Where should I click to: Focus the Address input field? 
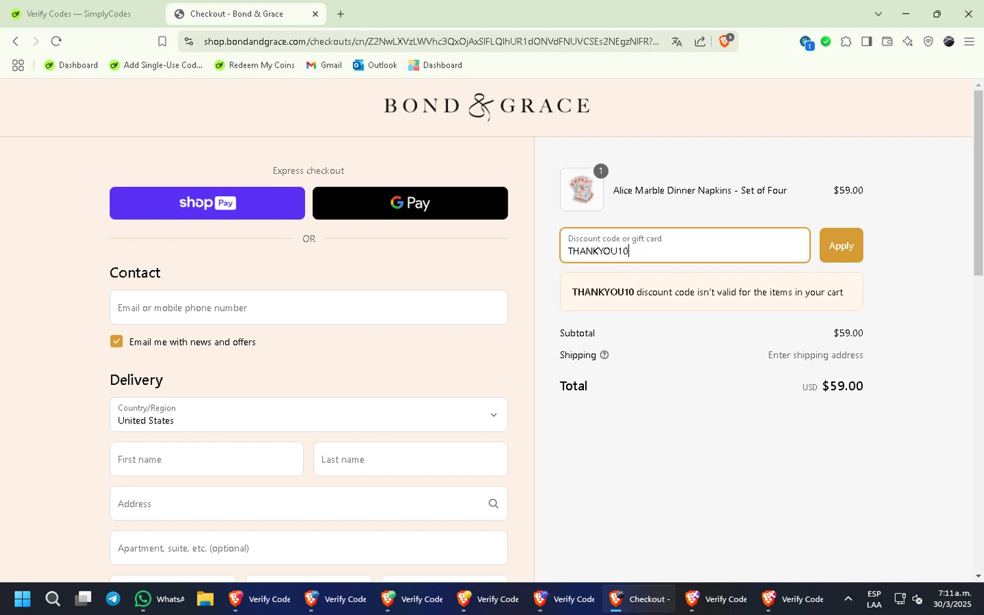(x=308, y=504)
